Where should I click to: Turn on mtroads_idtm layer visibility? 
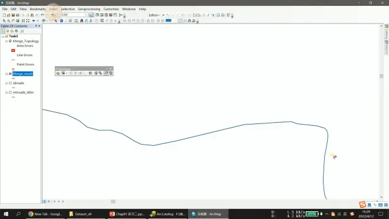[x=10, y=92]
